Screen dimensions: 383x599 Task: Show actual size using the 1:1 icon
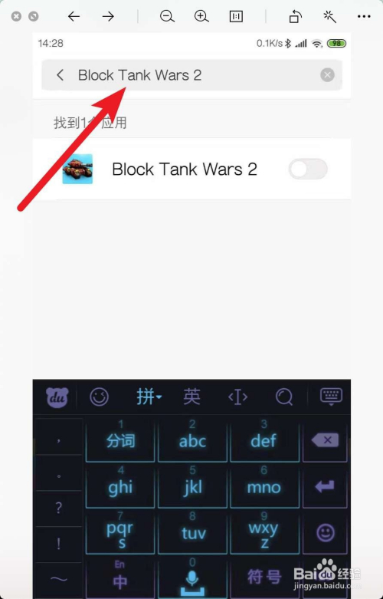(236, 16)
